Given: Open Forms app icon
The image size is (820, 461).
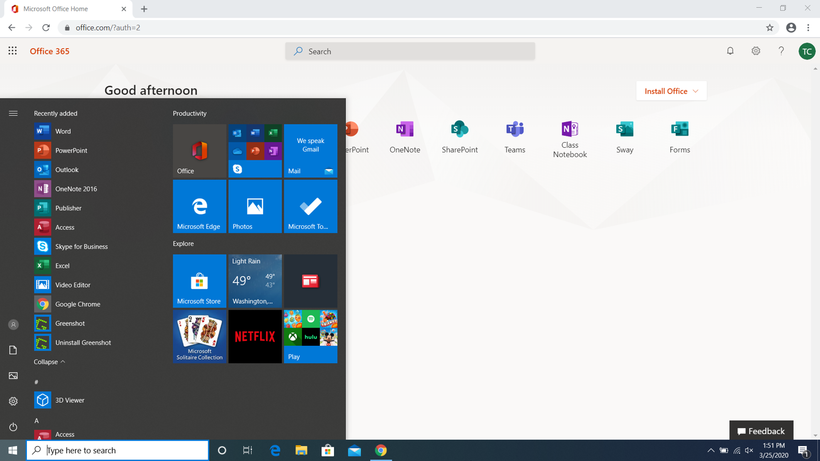Looking at the screenshot, I should pos(679,136).
